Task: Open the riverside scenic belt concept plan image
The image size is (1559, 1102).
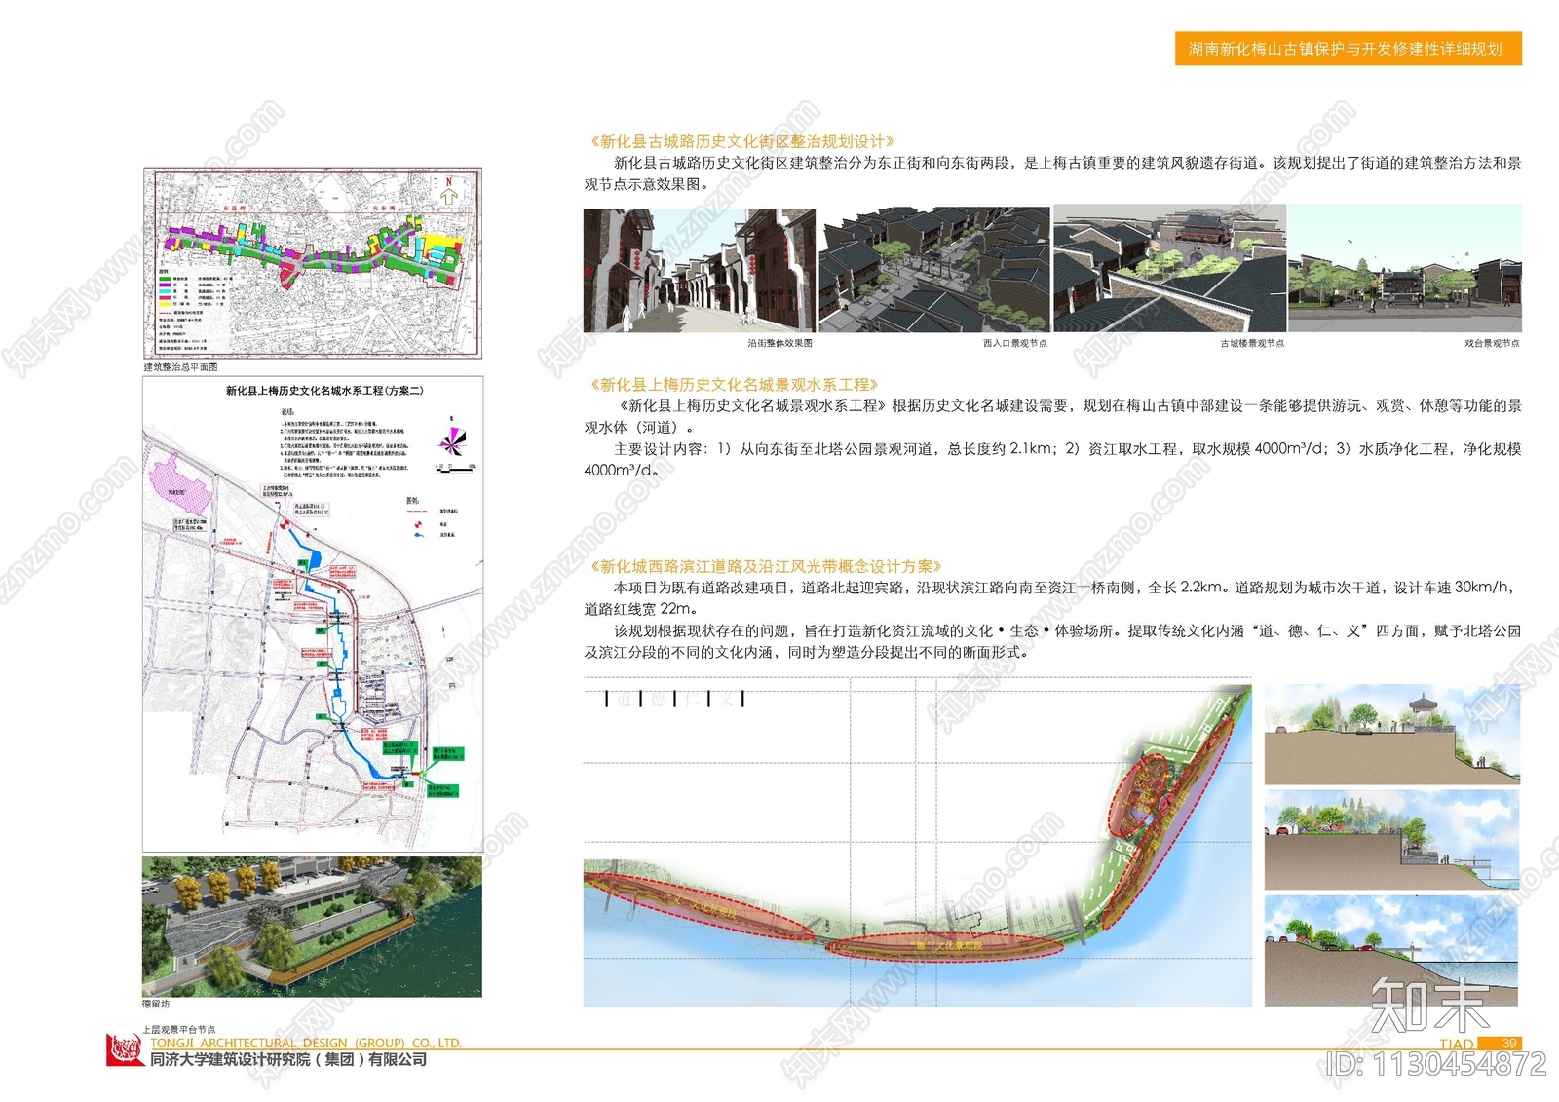Action: click(917, 843)
